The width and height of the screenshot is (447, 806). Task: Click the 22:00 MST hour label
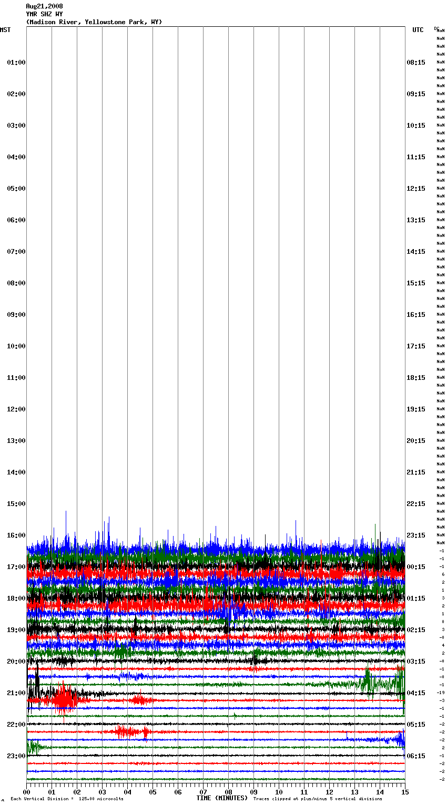click(16, 725)
